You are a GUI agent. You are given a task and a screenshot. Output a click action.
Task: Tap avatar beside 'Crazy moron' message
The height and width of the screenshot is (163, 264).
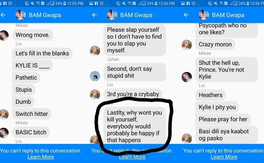pos(187,45)
